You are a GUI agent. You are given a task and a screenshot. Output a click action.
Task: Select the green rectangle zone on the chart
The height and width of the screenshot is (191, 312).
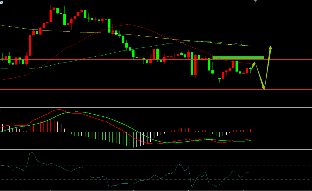(238, 58)
